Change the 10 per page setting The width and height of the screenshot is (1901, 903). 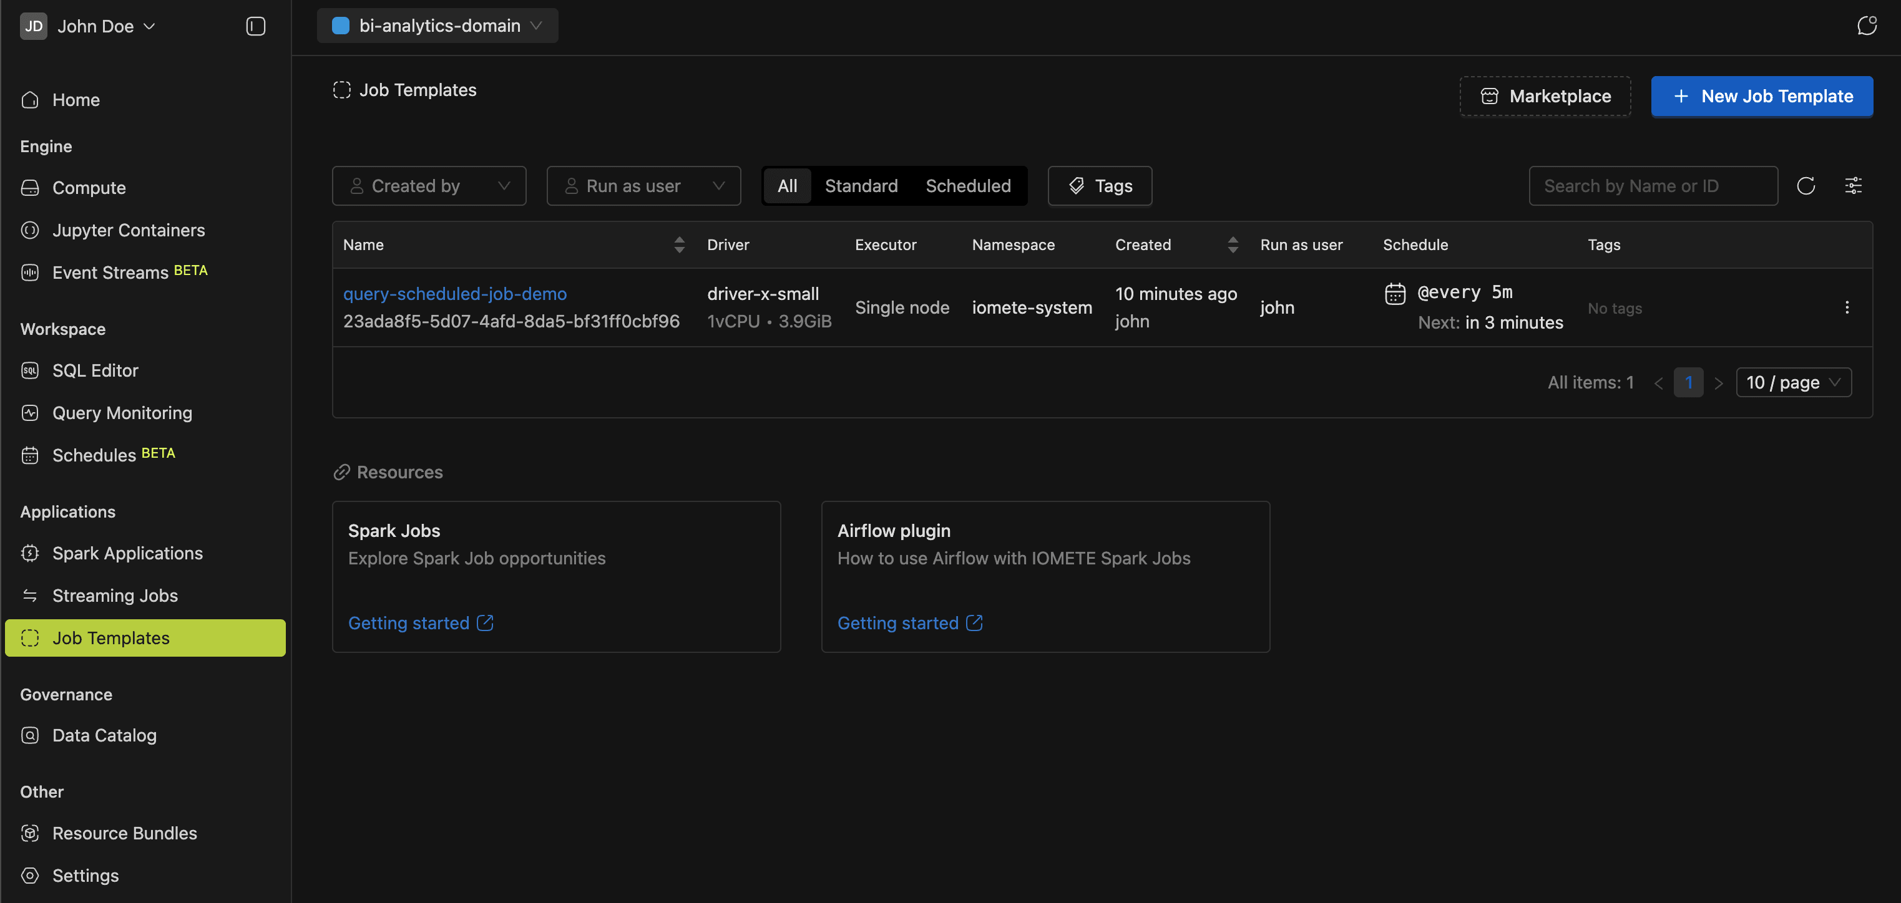pos(1793,382)
